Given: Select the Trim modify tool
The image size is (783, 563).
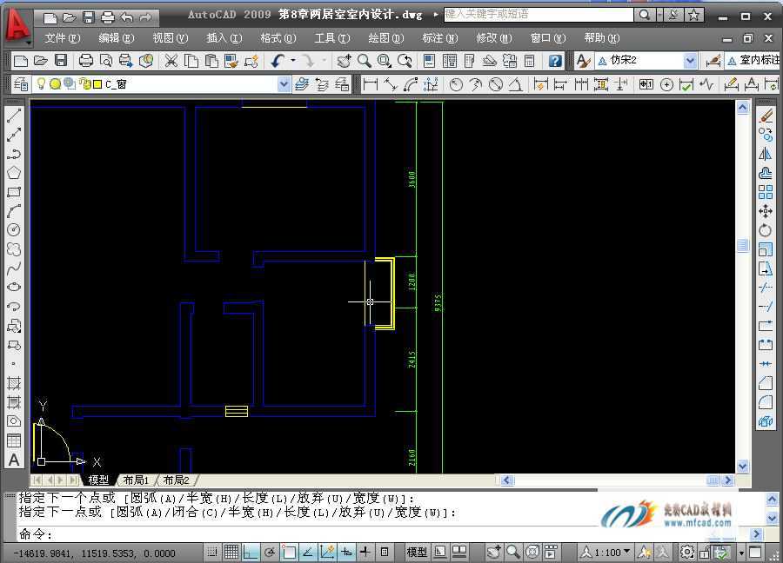Looking at the screenshot, I should point(766,288).
